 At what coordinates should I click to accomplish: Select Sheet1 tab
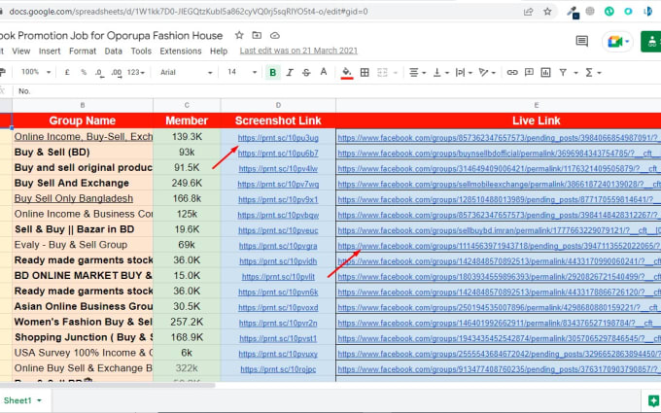click(x=17, y=400)
